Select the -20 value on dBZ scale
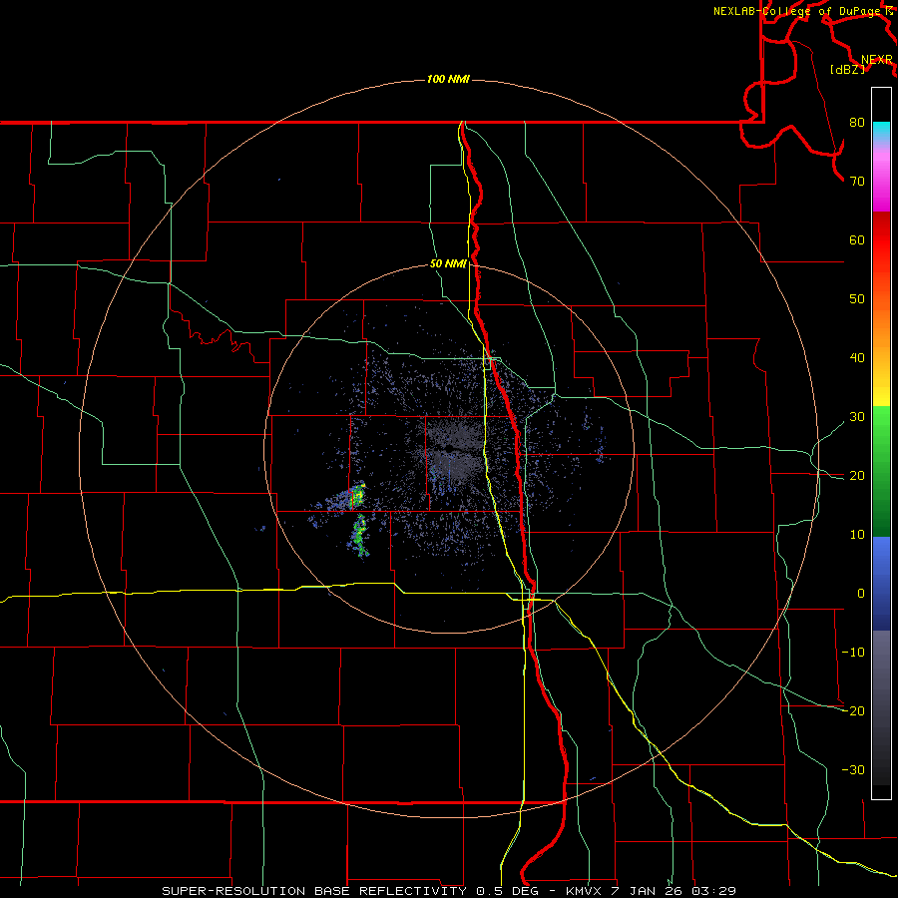Viewport: 898px width, 898px height. pos(853,710)
